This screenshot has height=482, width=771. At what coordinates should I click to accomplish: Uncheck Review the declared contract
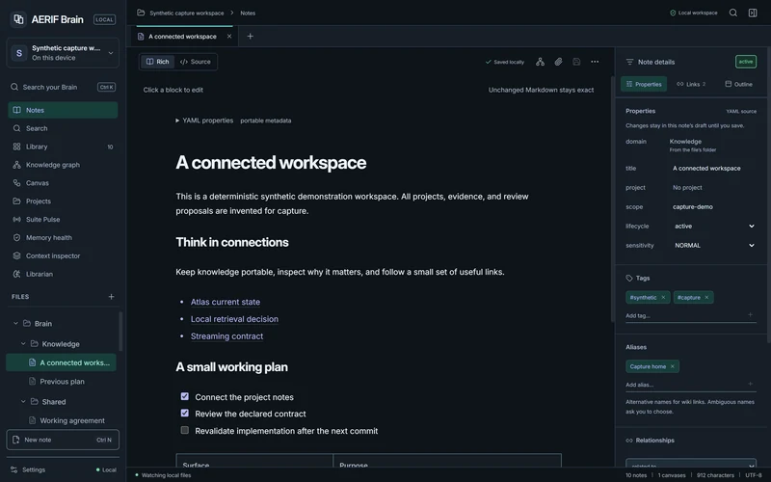pos(184,414)
